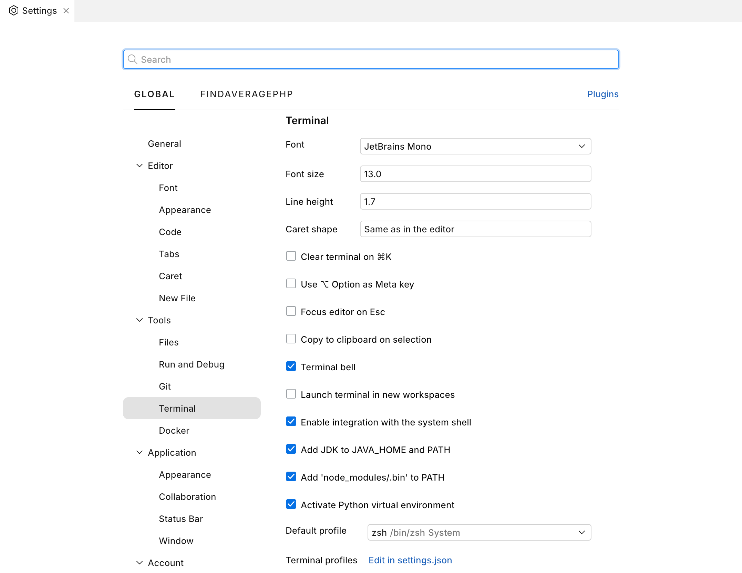The width and height of the screenshot is (742, 573).
Task: Enable Copy to clipboard on selection
Action: click(291, 339)
